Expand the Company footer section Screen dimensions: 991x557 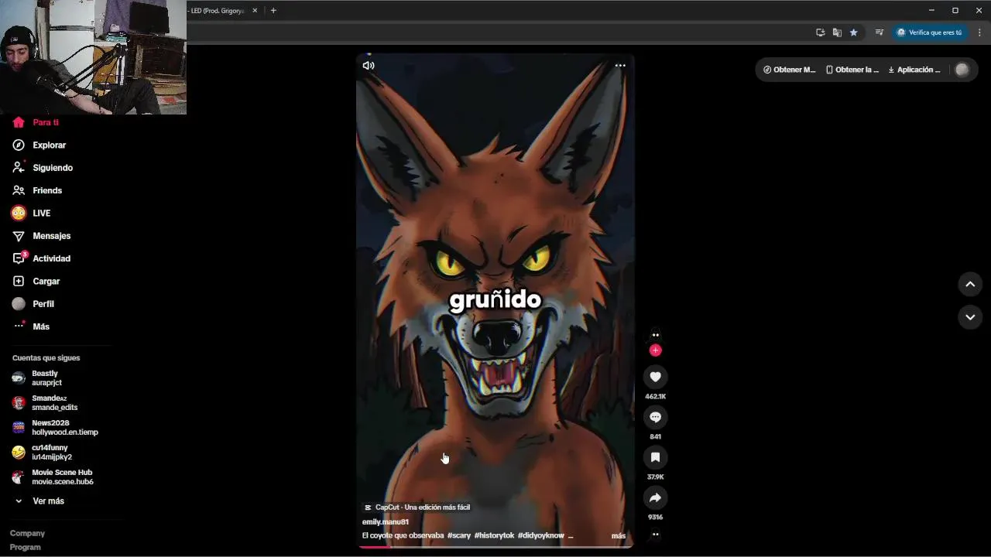(27, 533)
